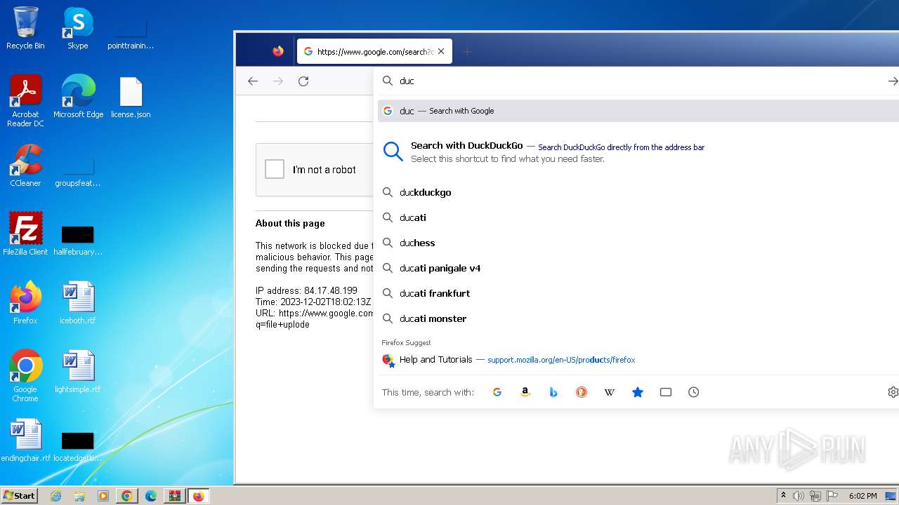Choose the ducati panigale v4 suggestion
The image size is (899, 505).
click(638, 268)
